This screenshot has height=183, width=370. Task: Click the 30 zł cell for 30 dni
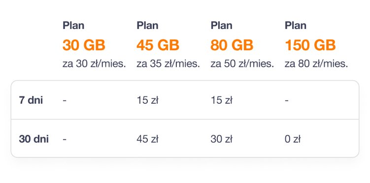tap(221, 139)
